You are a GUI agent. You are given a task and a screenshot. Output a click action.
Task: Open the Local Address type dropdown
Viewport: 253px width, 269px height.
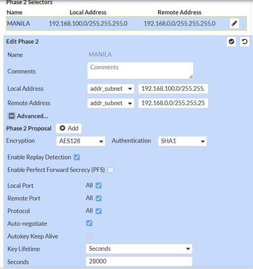click(111, 89)
